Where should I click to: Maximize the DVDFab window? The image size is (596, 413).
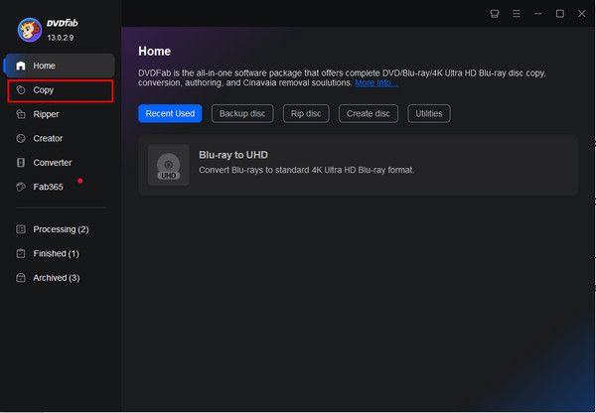559,14
